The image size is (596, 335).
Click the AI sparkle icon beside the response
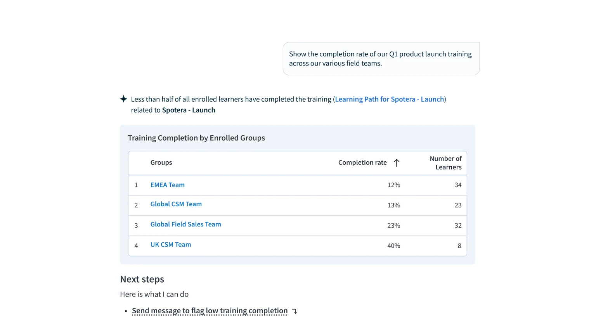click(123, 99)
